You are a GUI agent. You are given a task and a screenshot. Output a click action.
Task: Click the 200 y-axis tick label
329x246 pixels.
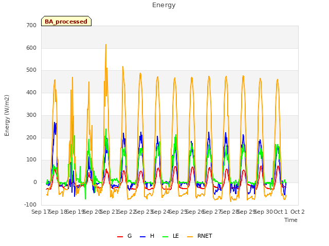31,138
